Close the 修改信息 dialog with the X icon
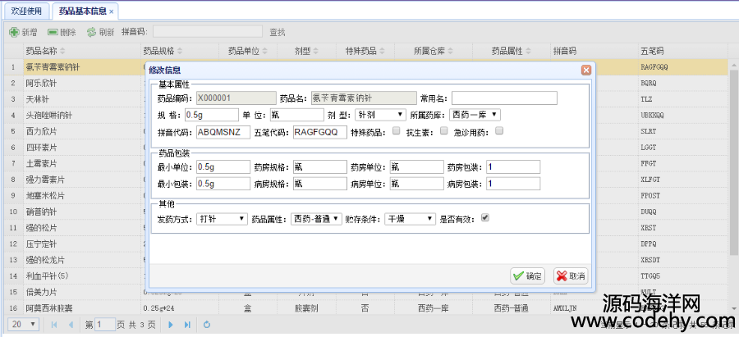This screenshot has width=739, height=337. (x=585, y=71)
